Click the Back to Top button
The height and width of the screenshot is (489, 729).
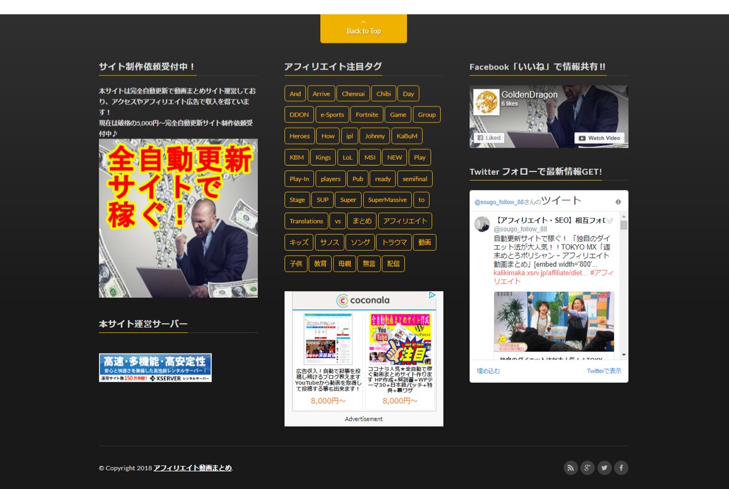[363, 29]
